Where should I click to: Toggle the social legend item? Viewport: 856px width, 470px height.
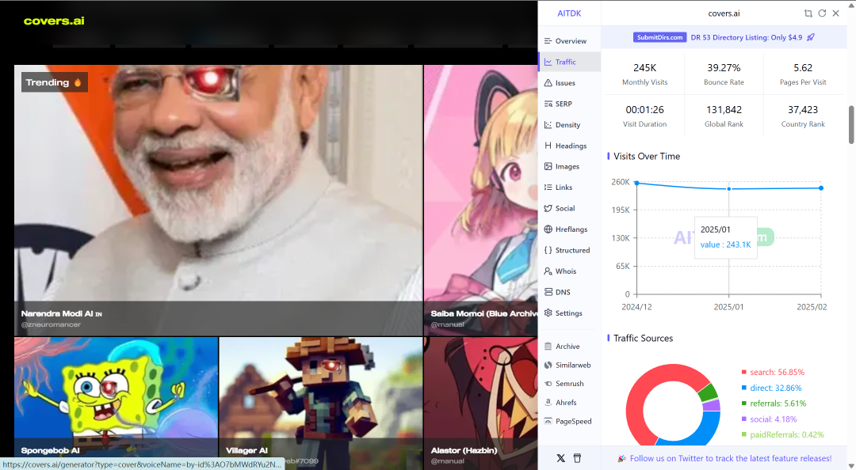[769, 419]
